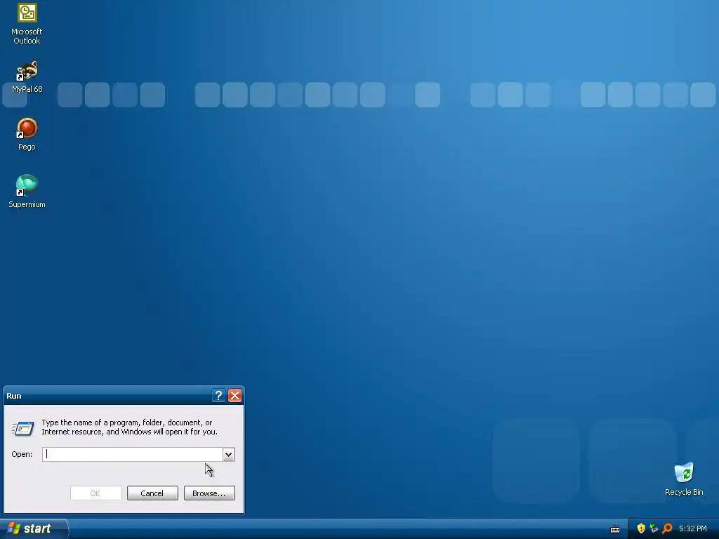Select the Supermium browser shortcut icon
Viewport: 719px width, 539px height.
tap(27, 185)
